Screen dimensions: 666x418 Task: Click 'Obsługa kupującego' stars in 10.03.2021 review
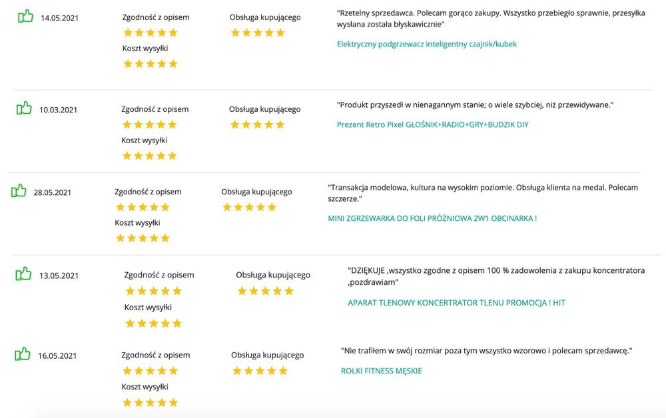[x=257, y=124]
